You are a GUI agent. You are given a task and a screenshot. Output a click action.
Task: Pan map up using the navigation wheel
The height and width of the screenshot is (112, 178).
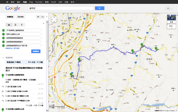(x=54, y=17)
